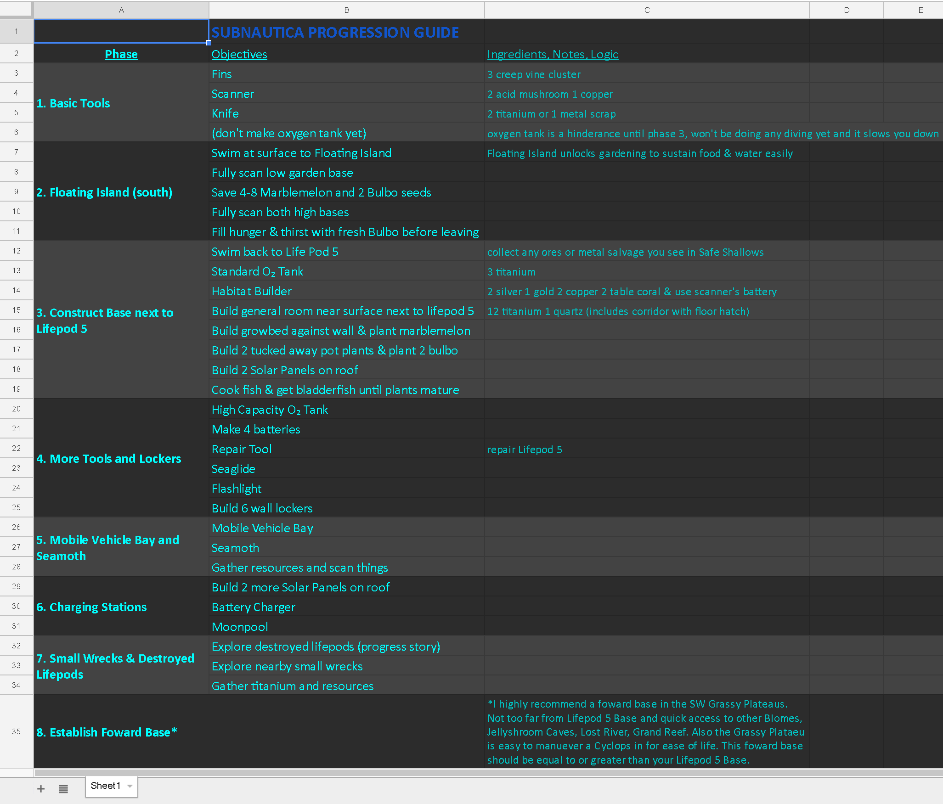
Task: Click the select-all corner box
Action: point(17,9)
